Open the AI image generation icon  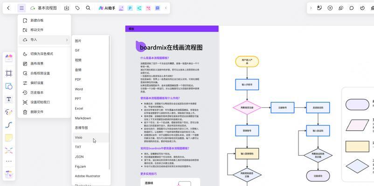(121, 8)
